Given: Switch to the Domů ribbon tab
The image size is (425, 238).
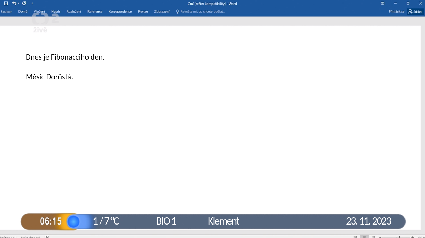Looking at the screenshot, I should click(x=23, y=12).
